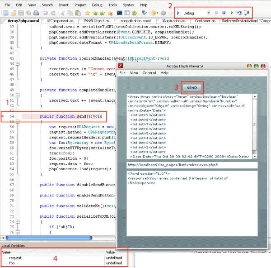
Task: Toggle the breakpoint marker on line 54
Action: [x=3, y=116]
